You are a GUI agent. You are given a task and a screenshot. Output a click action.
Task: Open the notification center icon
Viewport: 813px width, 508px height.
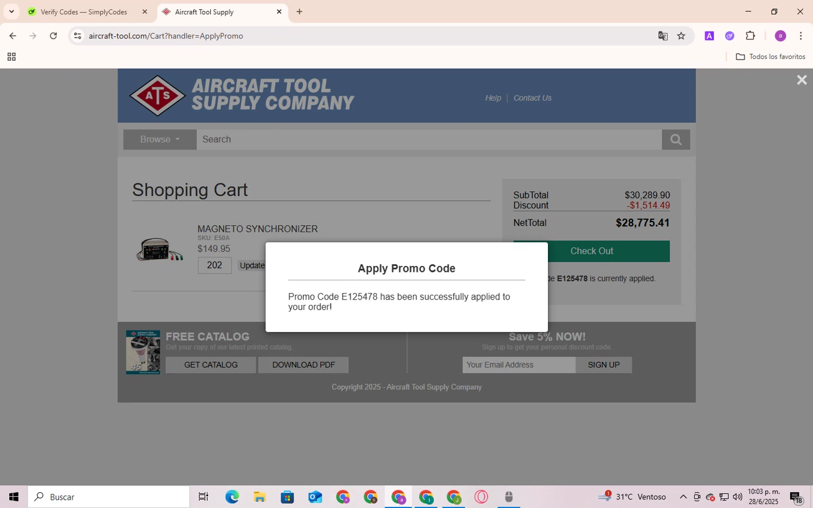[x=796, y=497]
